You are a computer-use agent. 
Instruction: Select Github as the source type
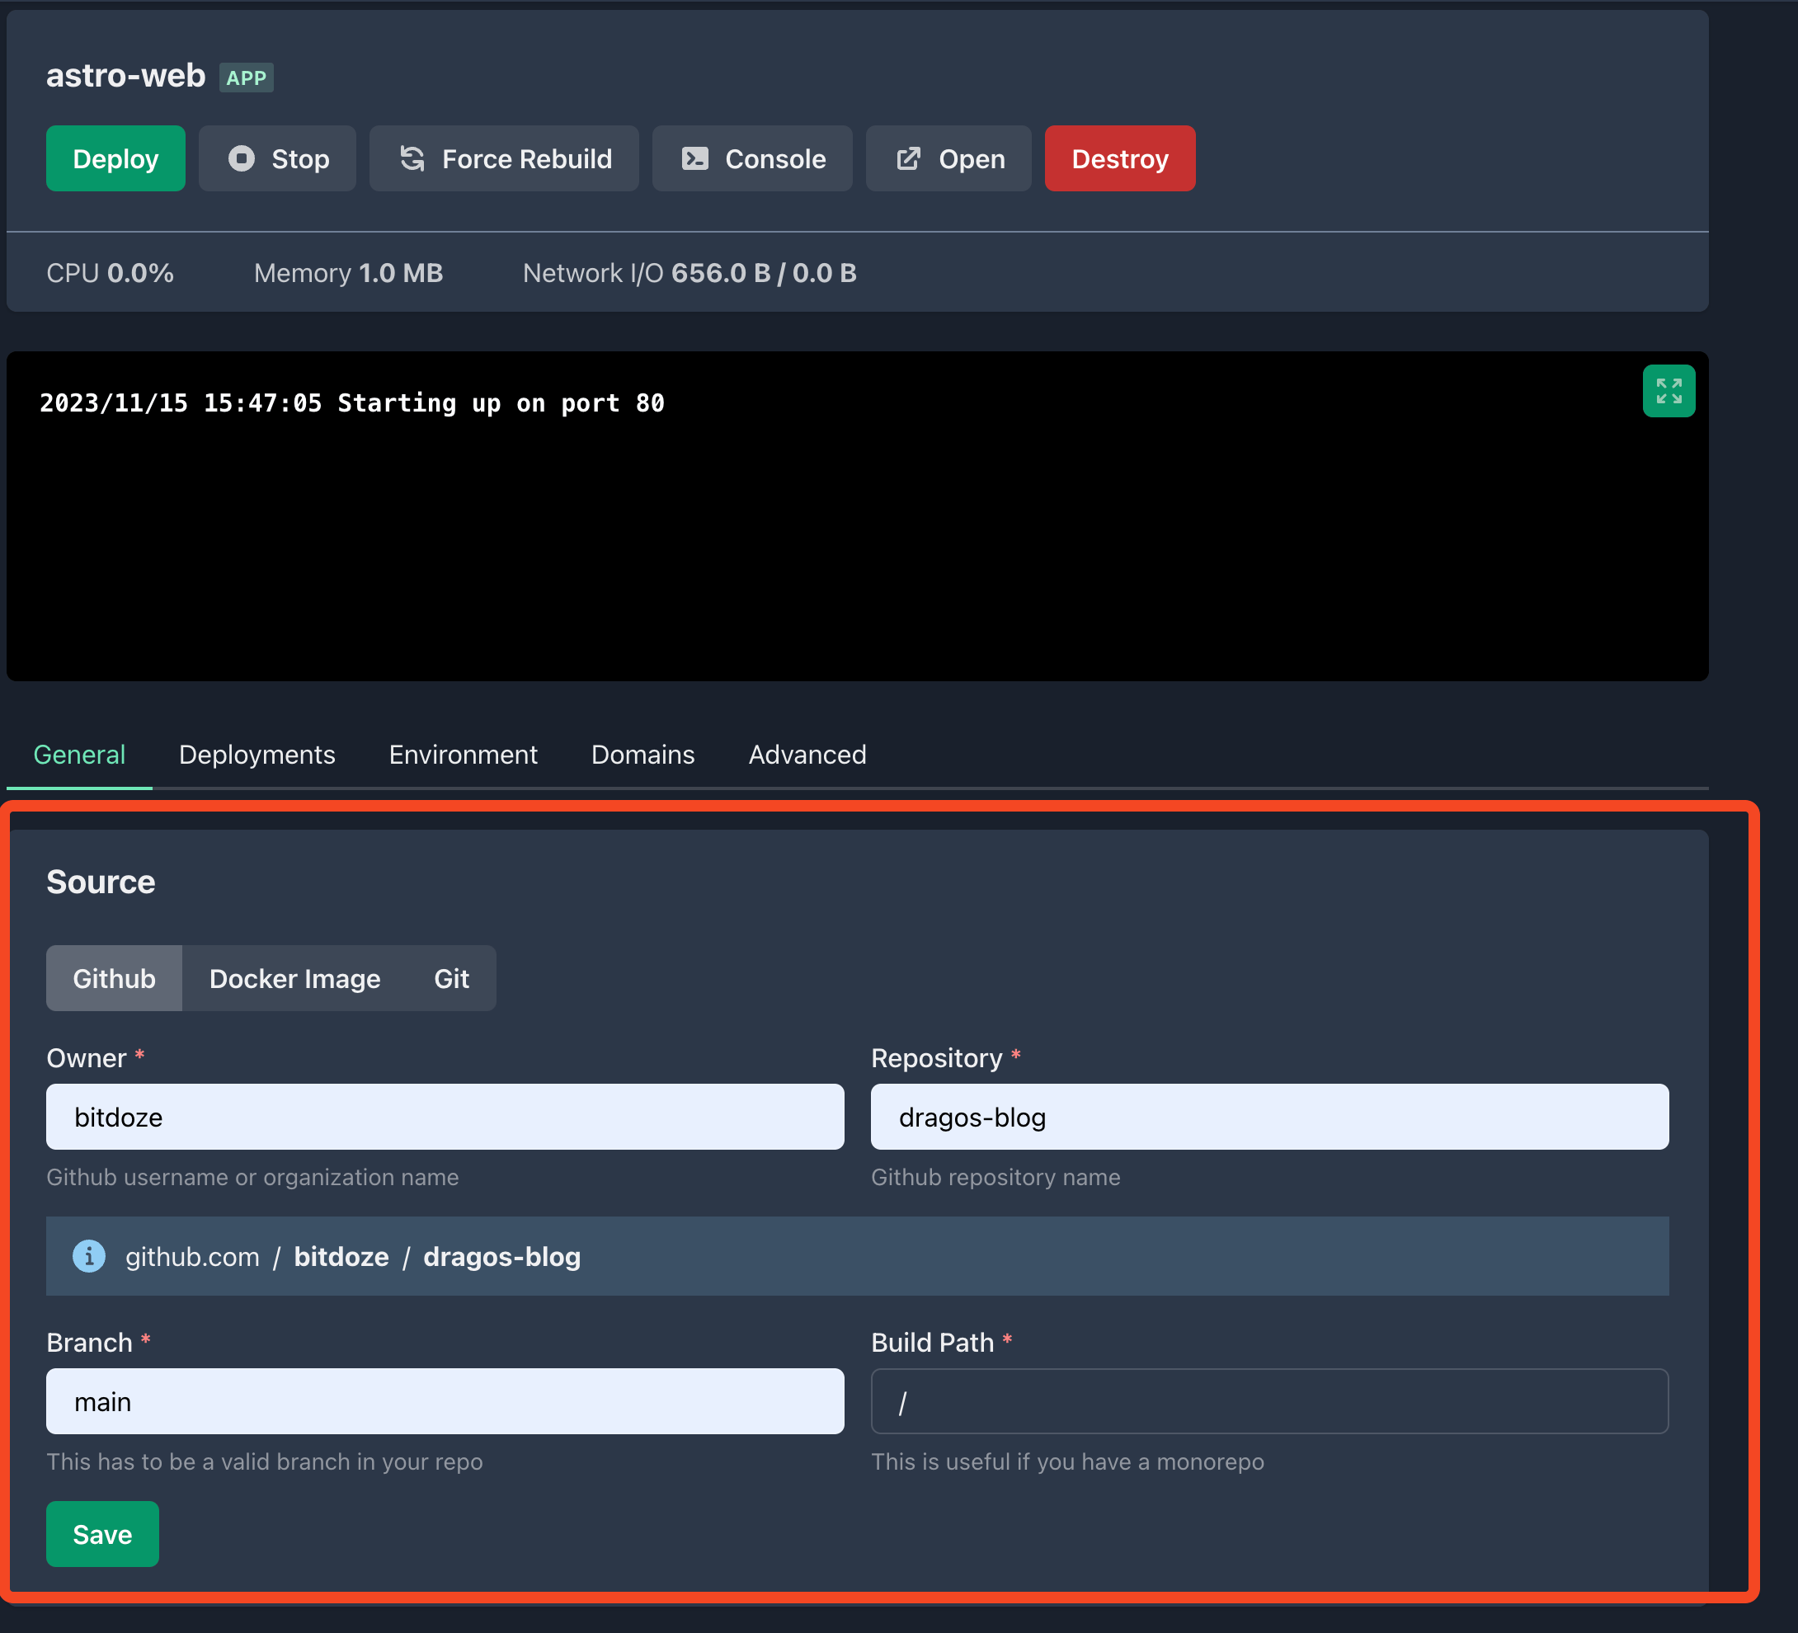point(113,977)
